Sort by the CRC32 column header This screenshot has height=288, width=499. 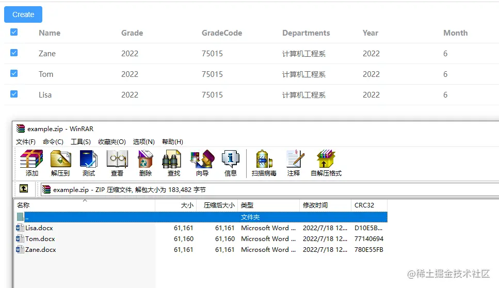(369, 205)
